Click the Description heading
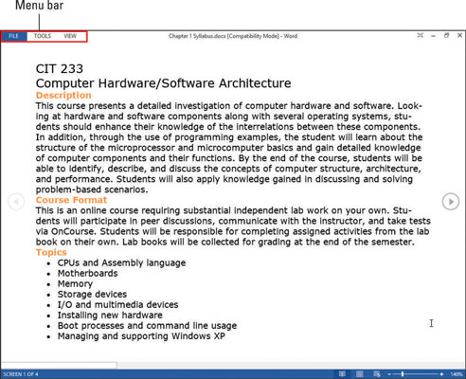The height and width of the screenshot is (379, 466). [63, 95]
